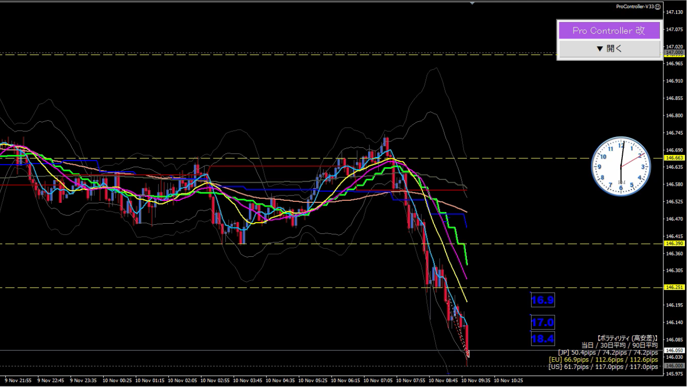Click the yellow 146.390 price label
687x387 pixels.
pos(675,243)
